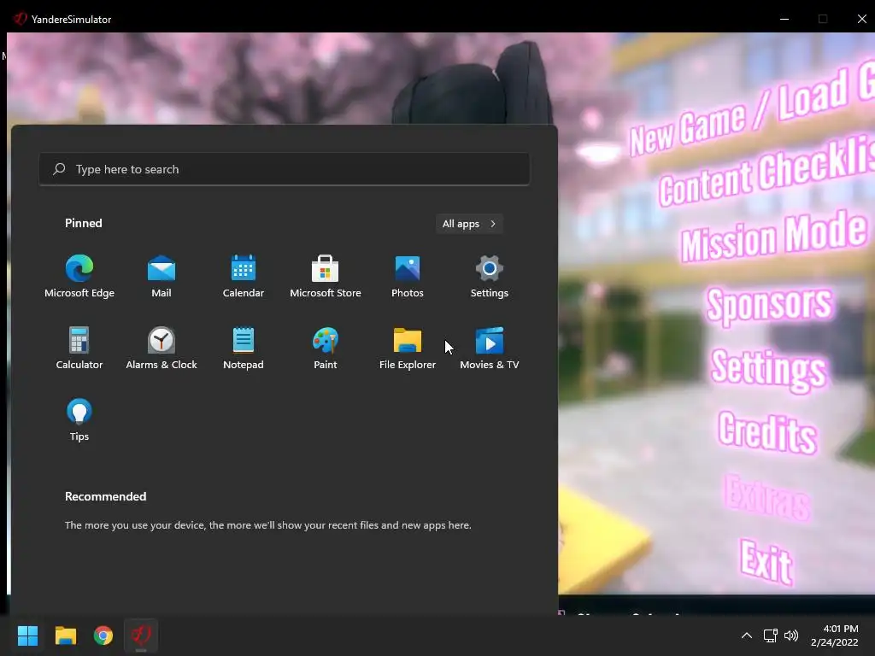Launch Movies & TV

pyautogui.click(x=490, y=348)
